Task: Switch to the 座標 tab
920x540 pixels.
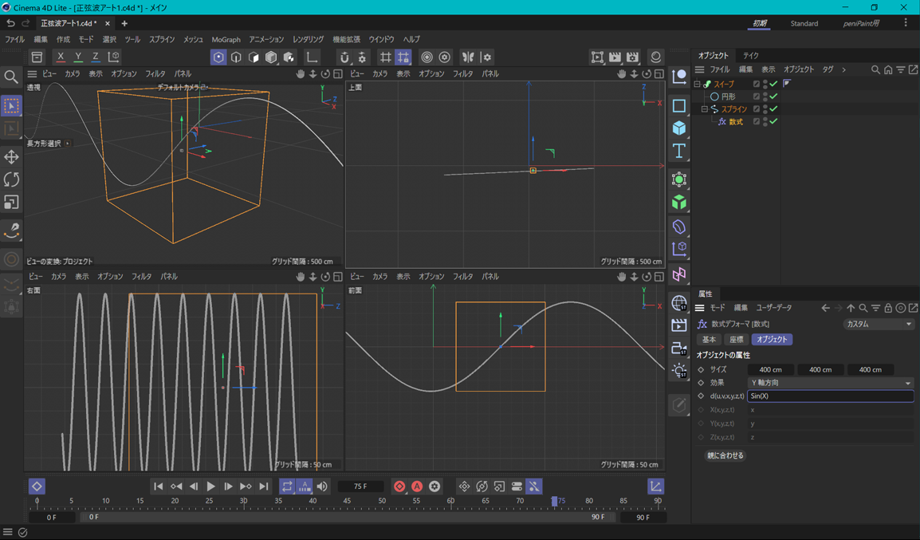Action: tap(737, 340)
